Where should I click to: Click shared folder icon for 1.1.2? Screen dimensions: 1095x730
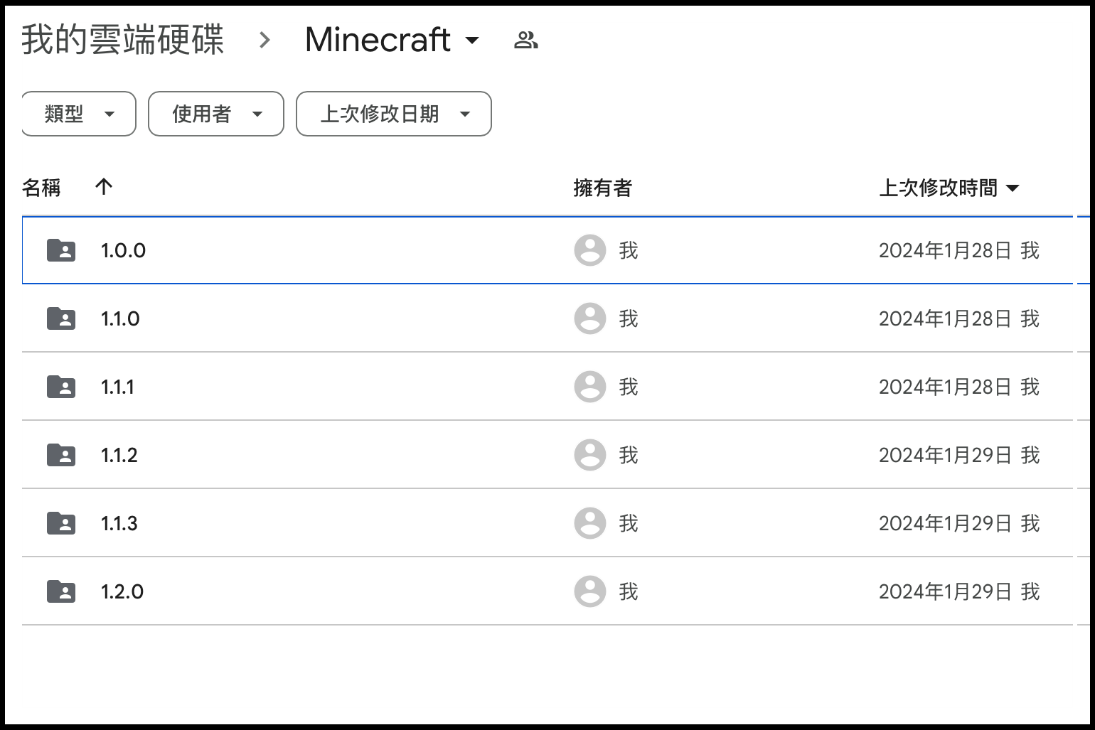pyautogui.click(x=61, y=455)
